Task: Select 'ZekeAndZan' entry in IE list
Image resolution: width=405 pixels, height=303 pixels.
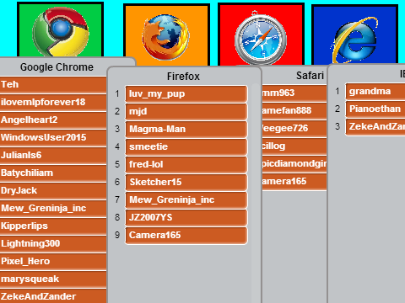Action: coord(375,126)
